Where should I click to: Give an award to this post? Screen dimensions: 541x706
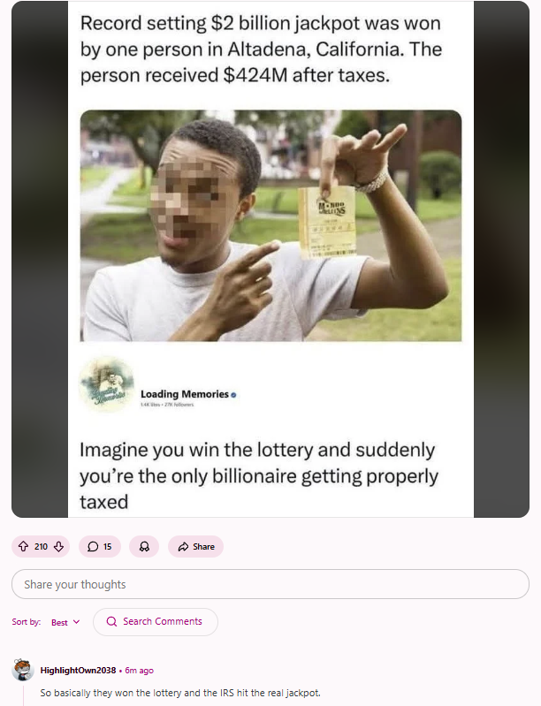click(144, 547)
